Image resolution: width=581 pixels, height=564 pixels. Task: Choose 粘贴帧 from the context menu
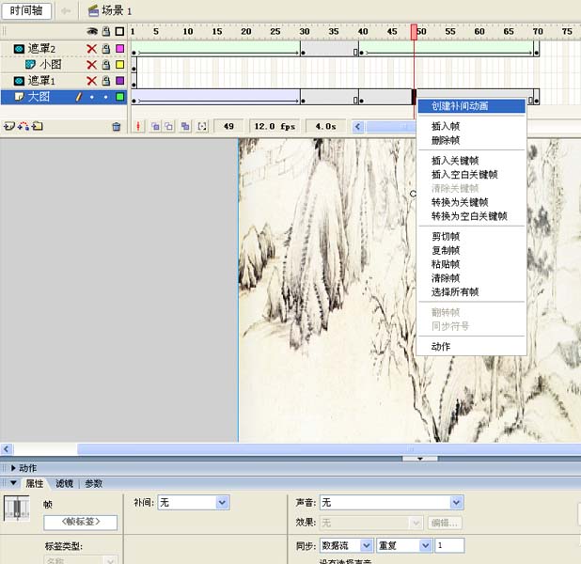coord(471,264)
